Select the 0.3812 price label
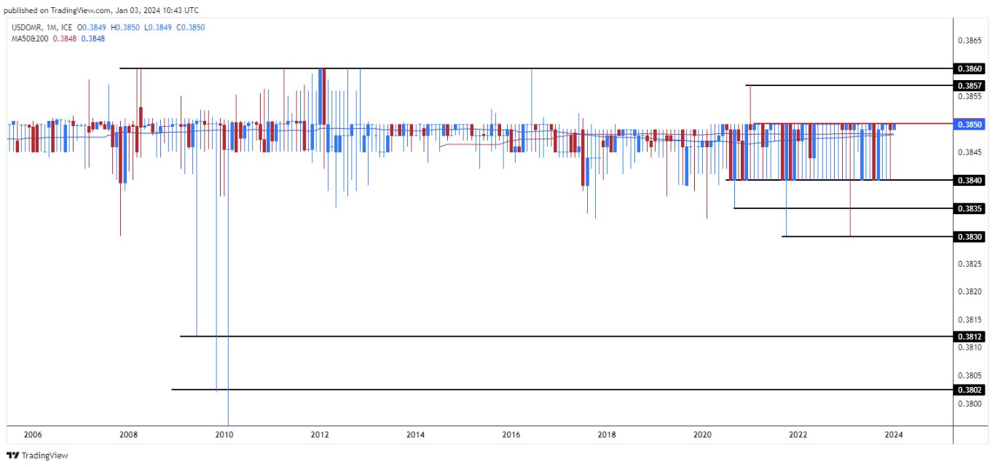This screenshot has height=467, width=995. [971, 337]
